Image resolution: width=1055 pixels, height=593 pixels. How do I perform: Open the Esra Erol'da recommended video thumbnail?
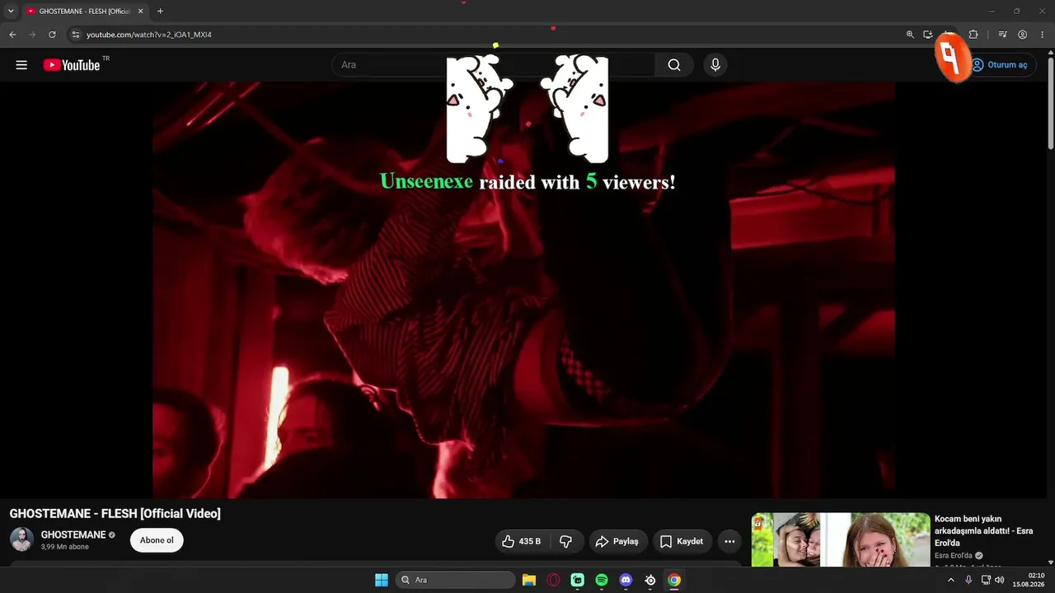click(841, 539)
